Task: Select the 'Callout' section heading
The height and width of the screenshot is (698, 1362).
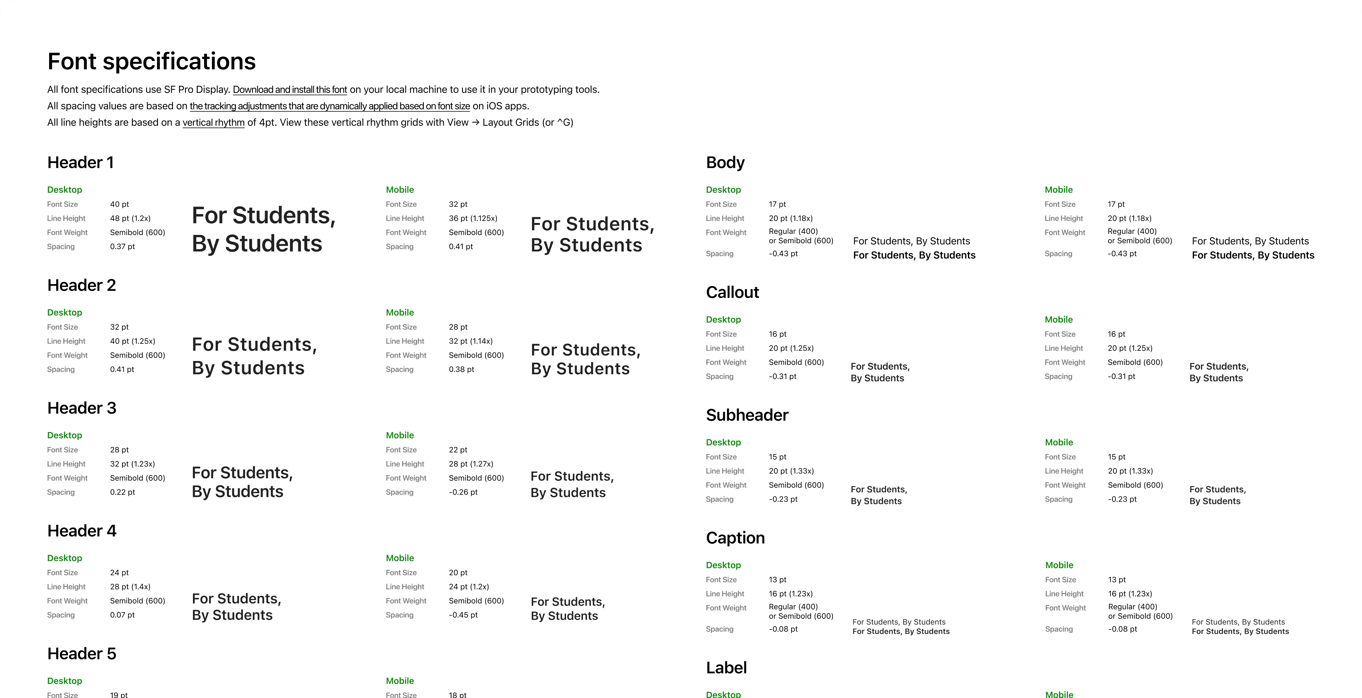Action: click(x=732, y=293)
